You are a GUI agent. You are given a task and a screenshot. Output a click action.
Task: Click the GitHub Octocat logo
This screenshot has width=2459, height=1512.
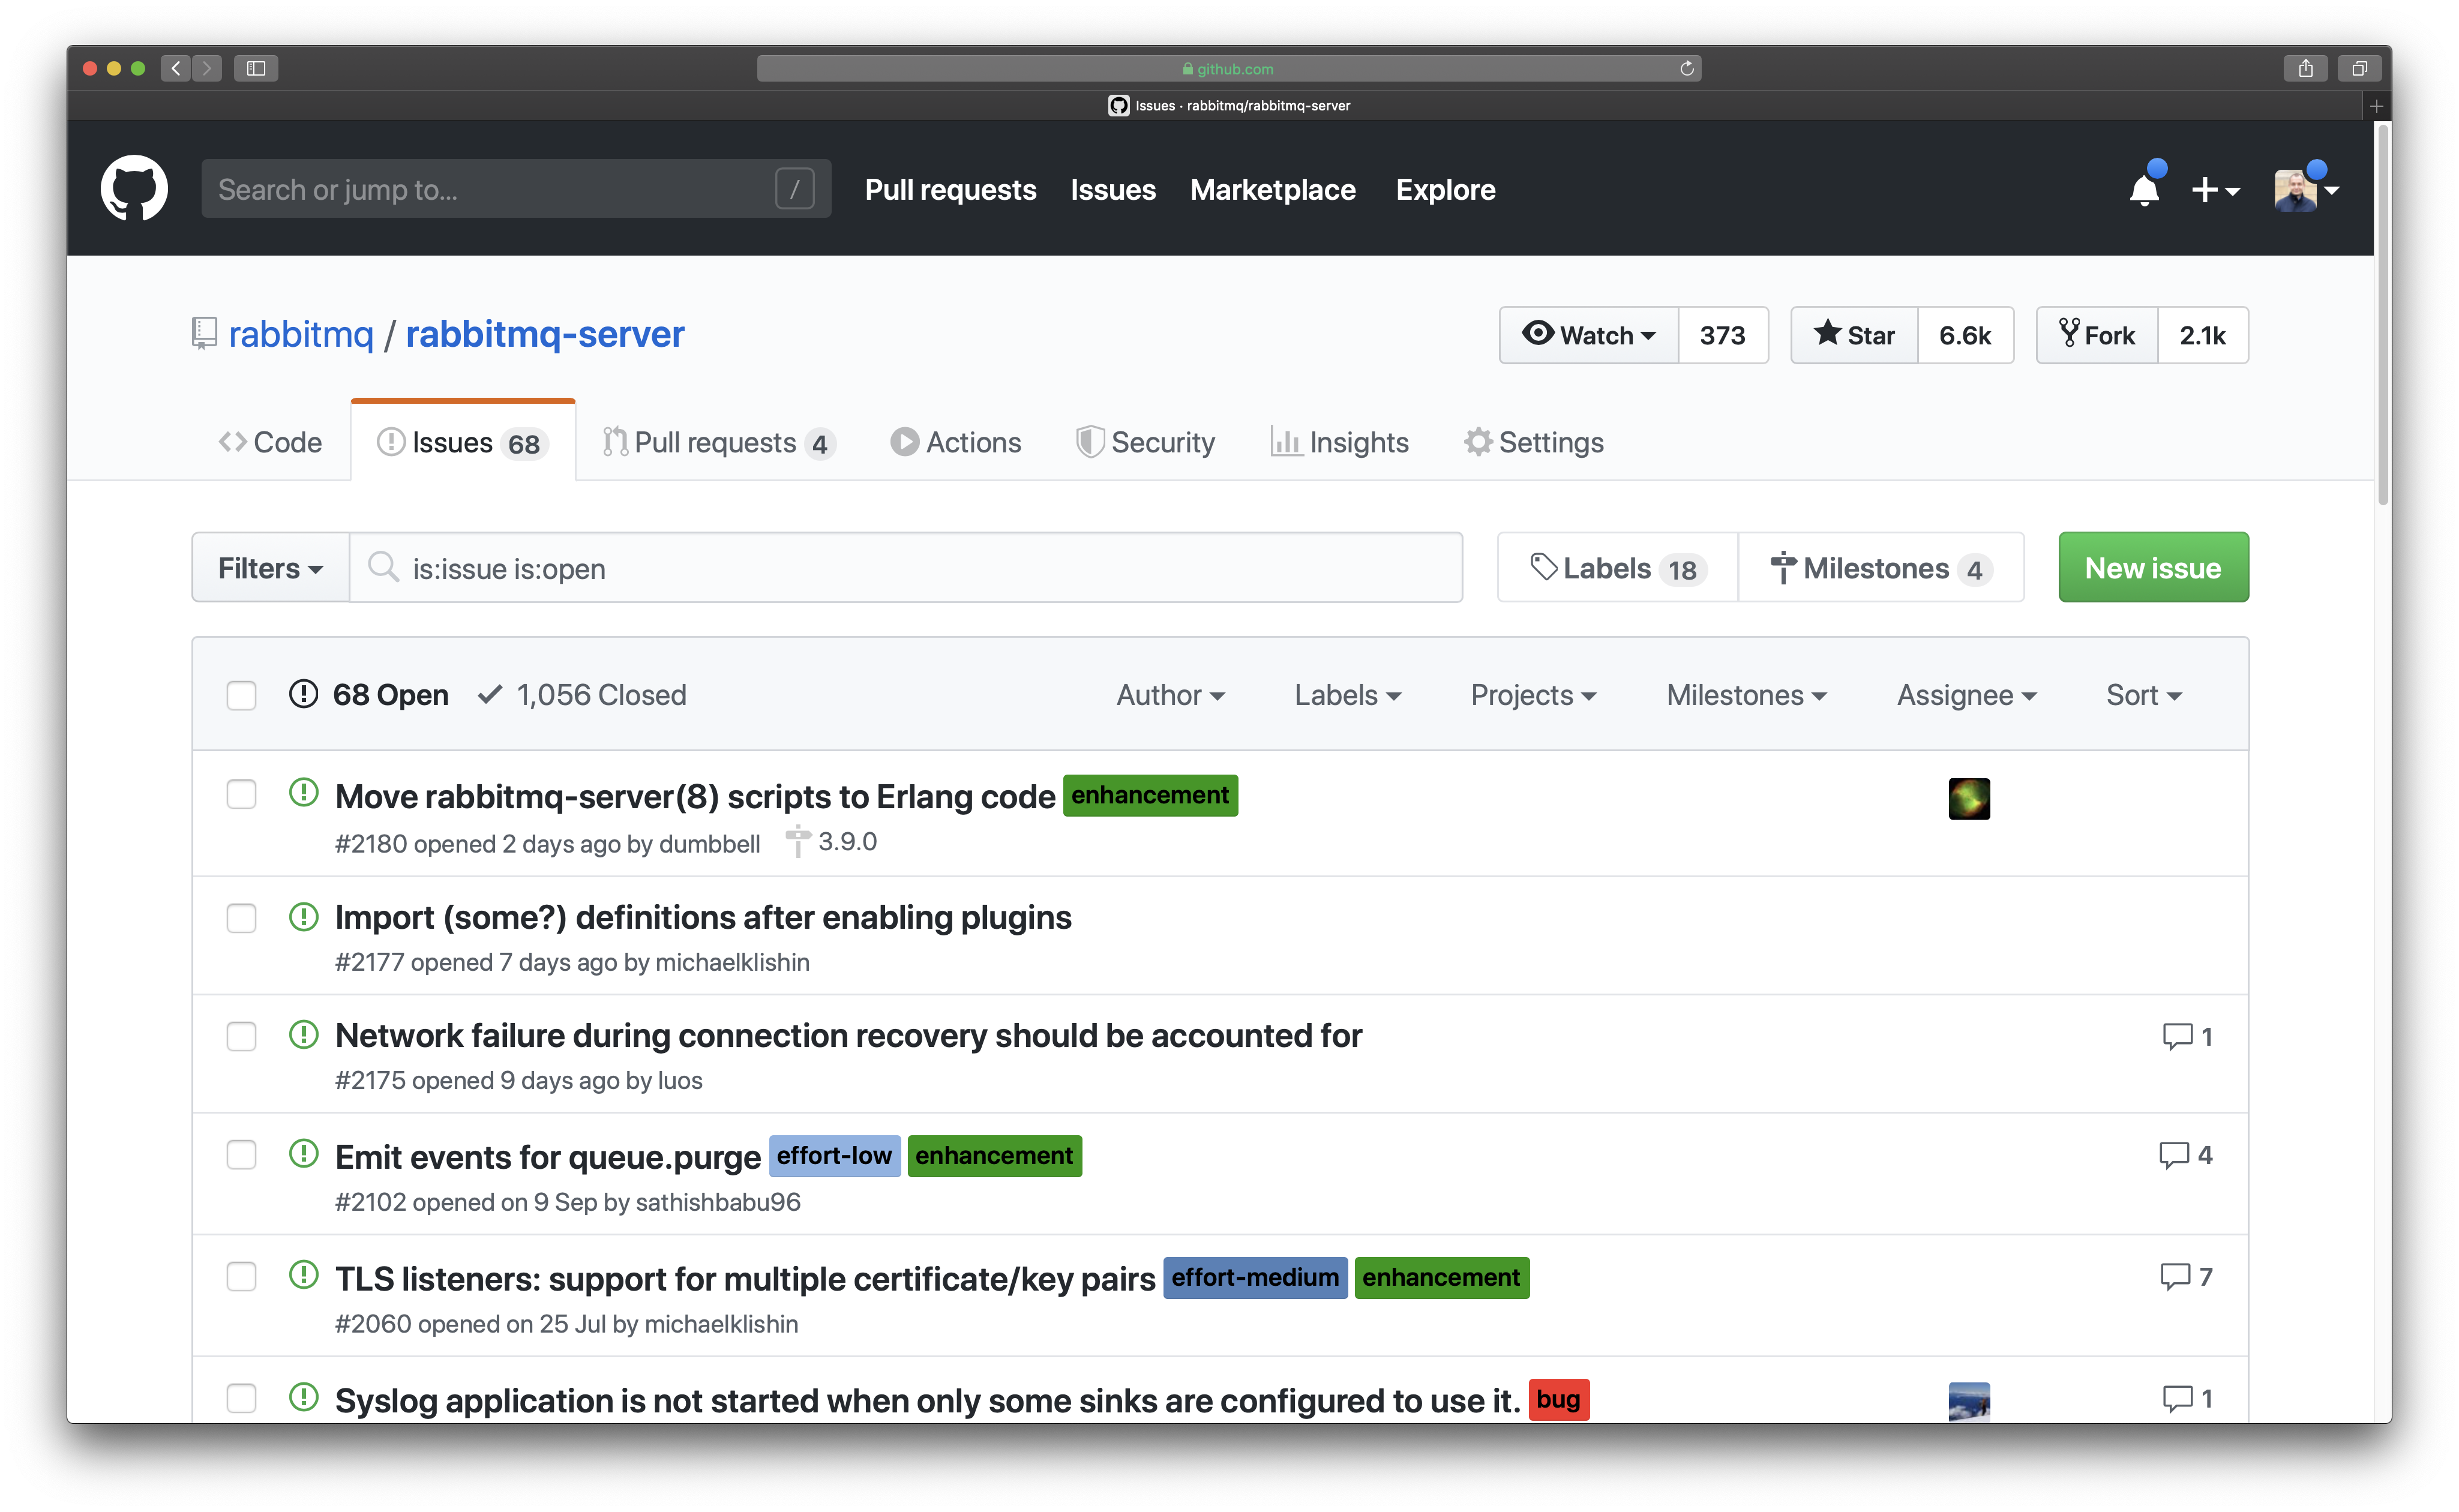click(134, 188)
